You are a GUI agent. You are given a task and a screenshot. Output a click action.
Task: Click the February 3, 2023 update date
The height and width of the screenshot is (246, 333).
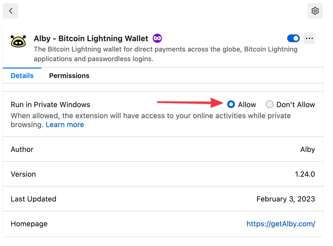[286, 199]
